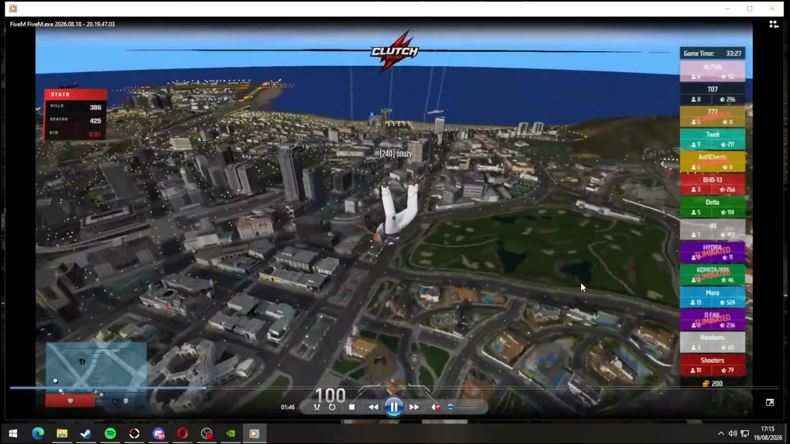Click the deaths value 425

(95, 121)
